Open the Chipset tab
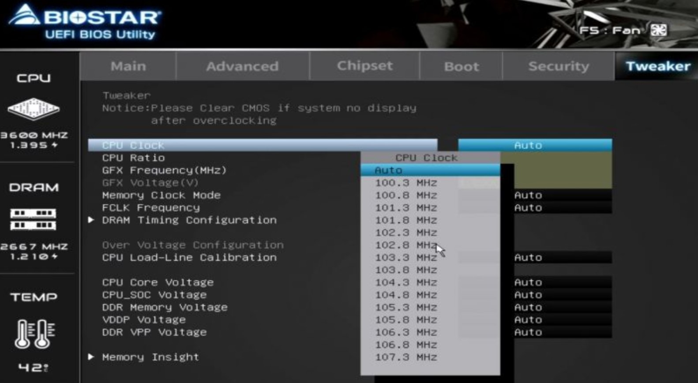This screenshot has height=383, width=698. point(364,66)
